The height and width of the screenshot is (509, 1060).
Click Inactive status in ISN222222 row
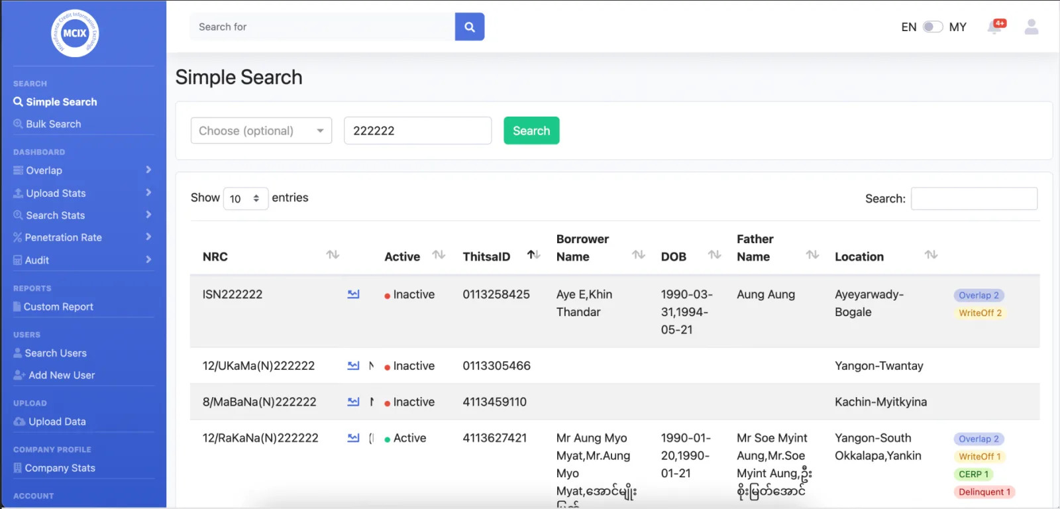pos(409,294)
